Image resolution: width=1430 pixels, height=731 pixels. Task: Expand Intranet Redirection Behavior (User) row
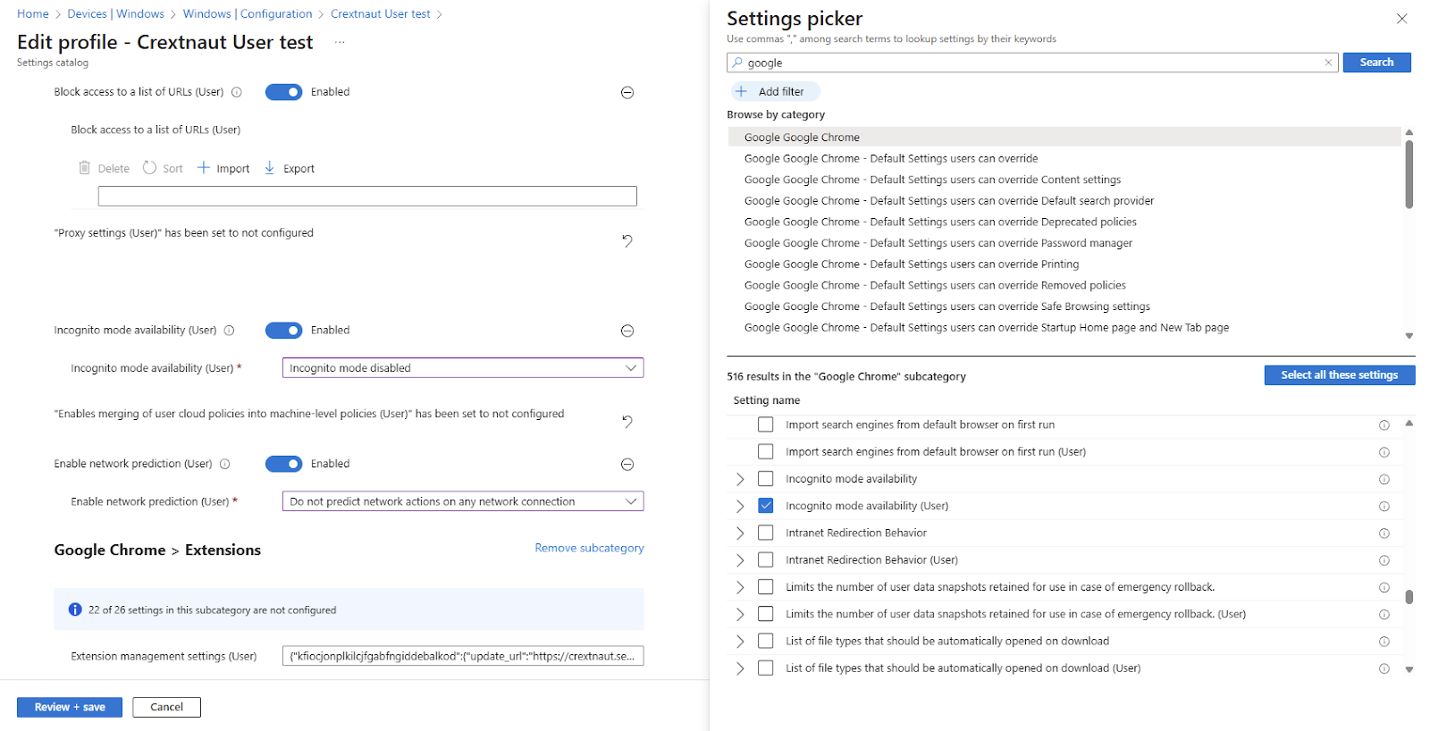(740, 559)
